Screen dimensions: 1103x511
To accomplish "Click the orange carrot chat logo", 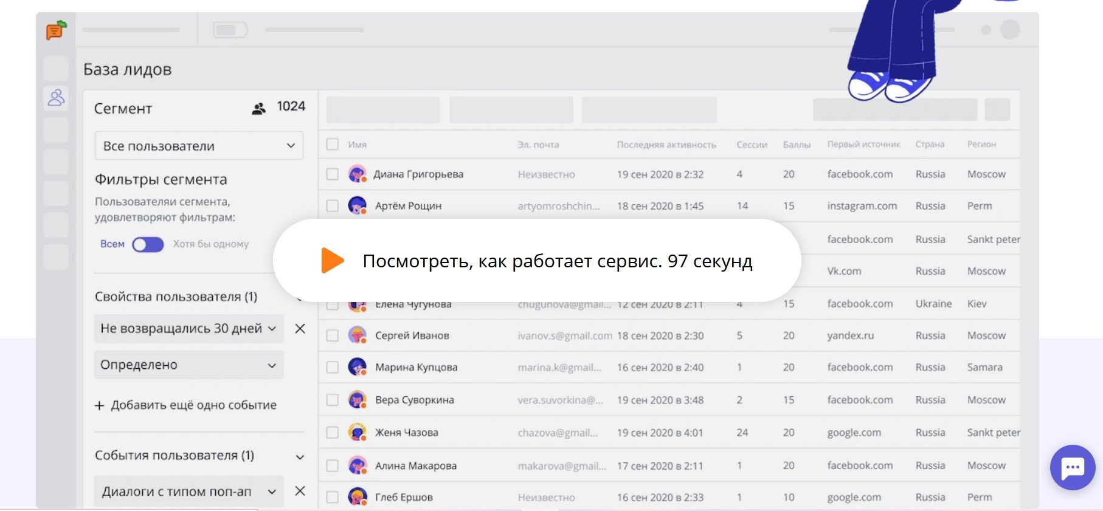I will coord(56,30).
